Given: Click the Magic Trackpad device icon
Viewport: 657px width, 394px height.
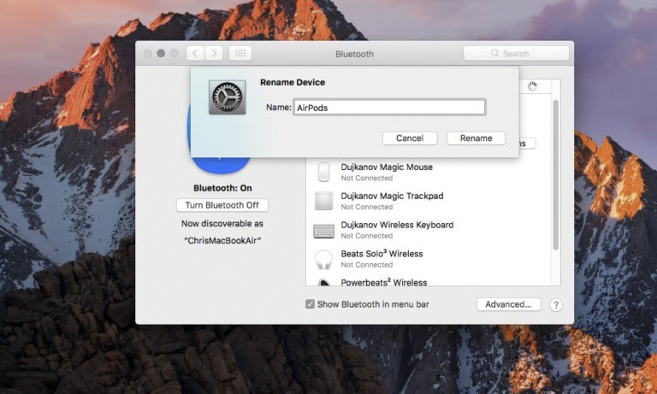Looking at the screenshot, I should point(323,201).
